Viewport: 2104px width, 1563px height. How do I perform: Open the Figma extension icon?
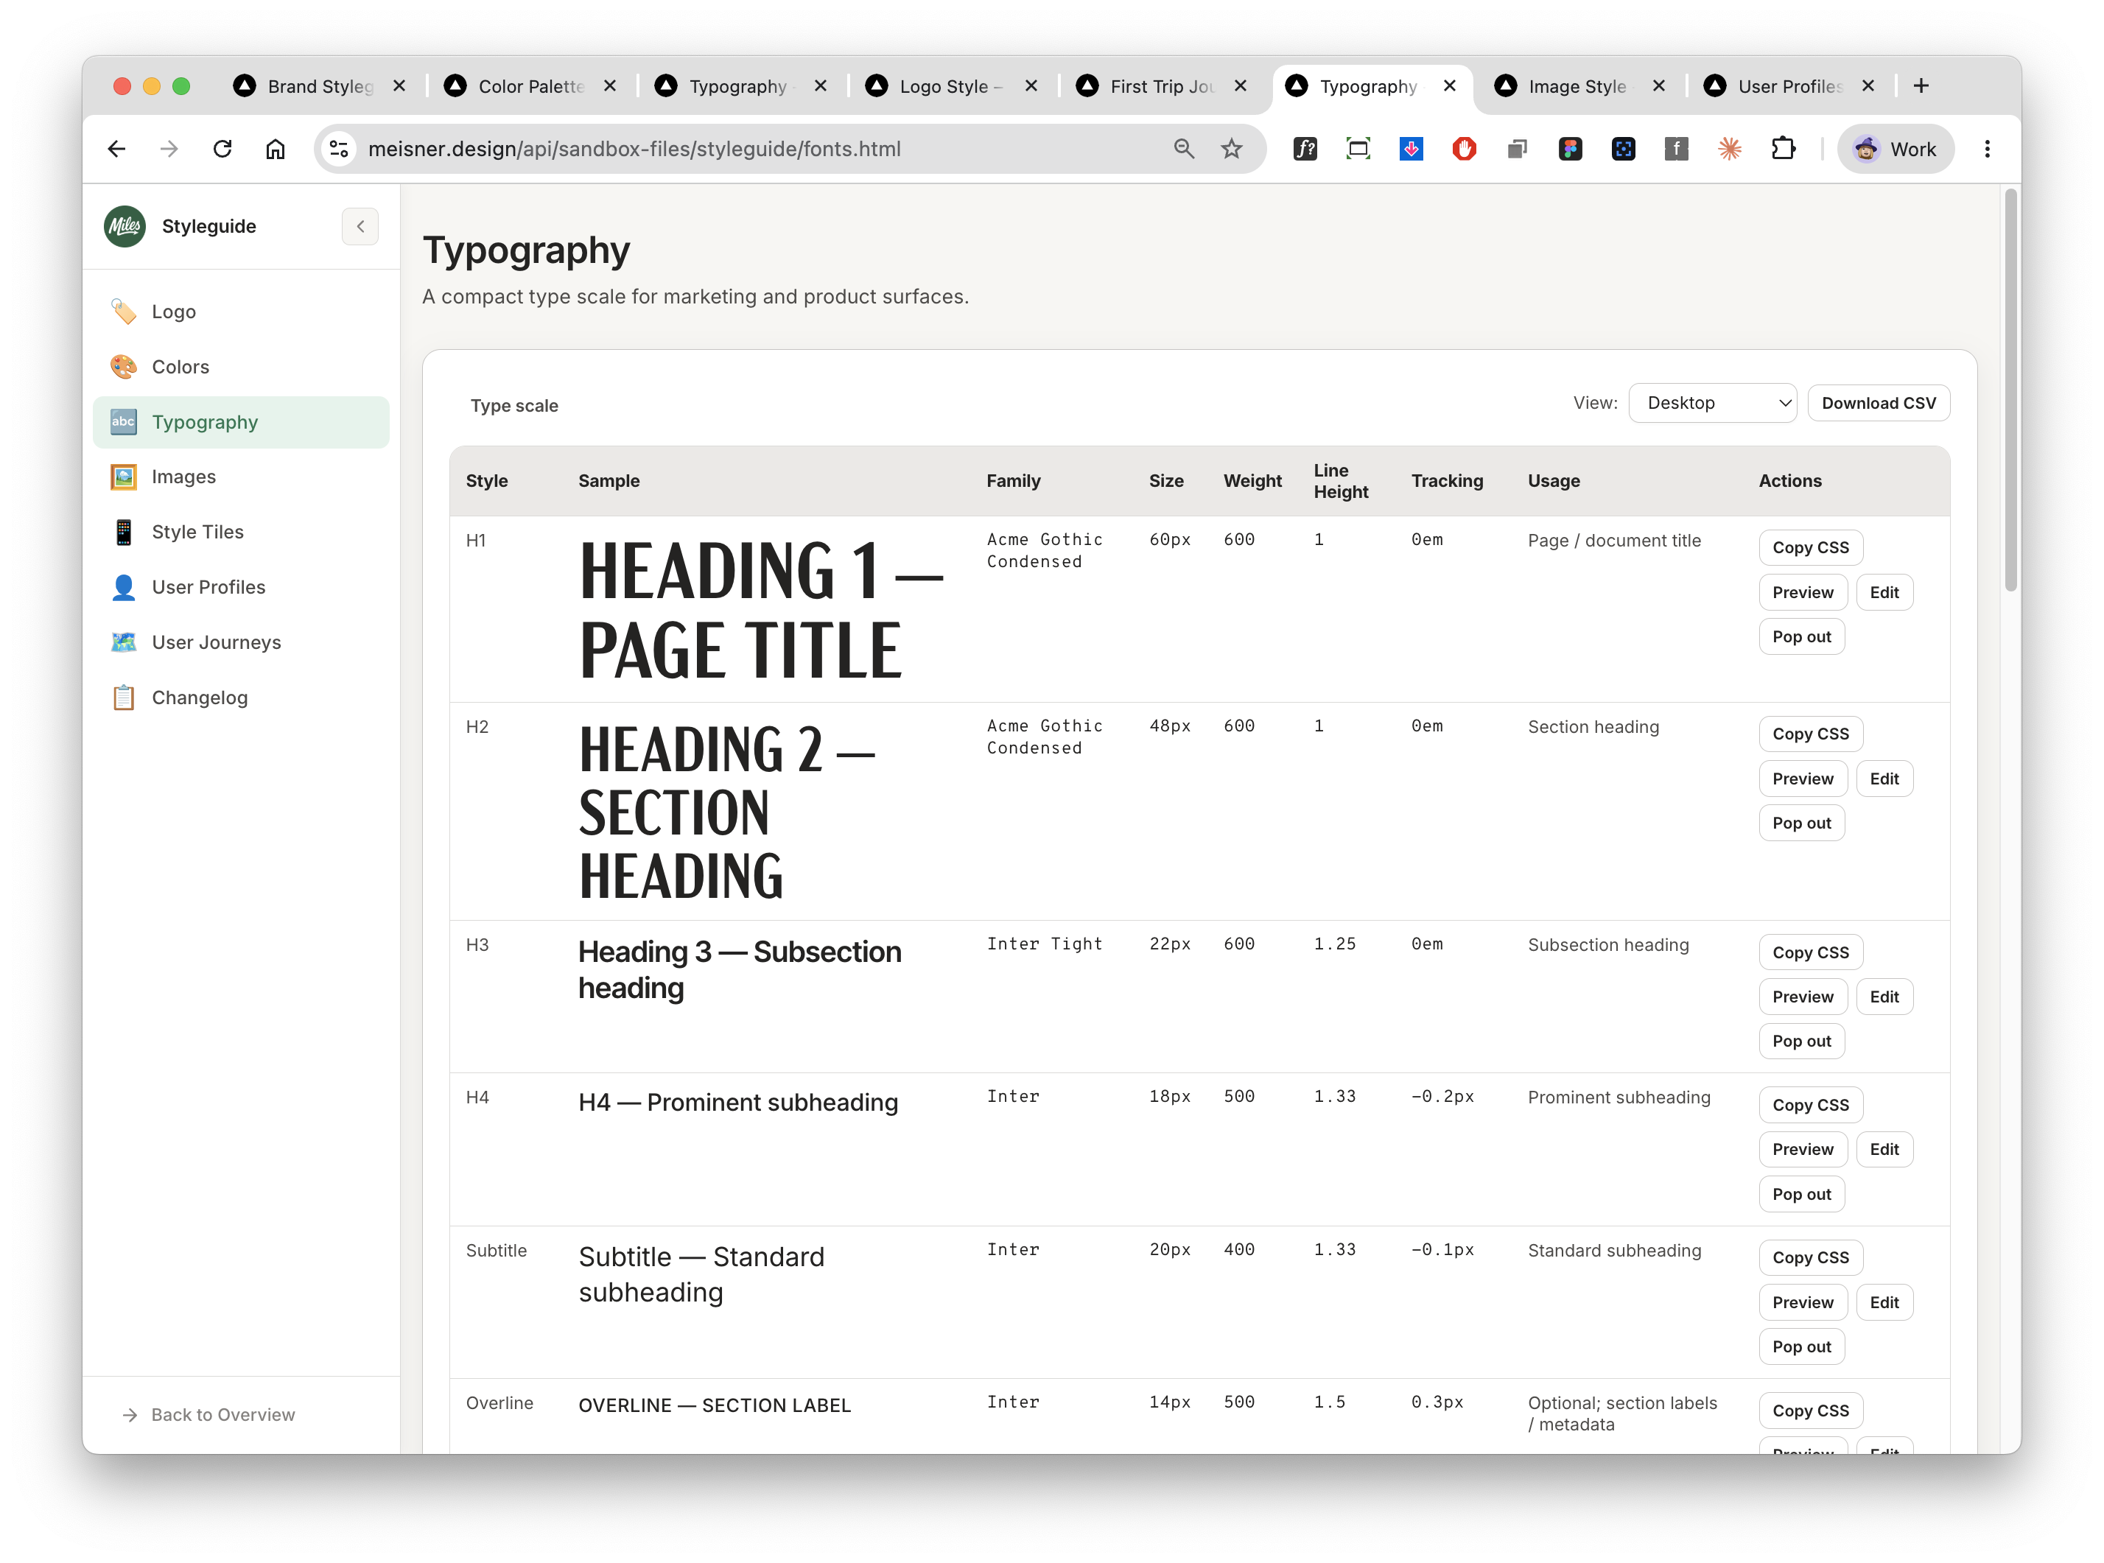point(1571,149)
